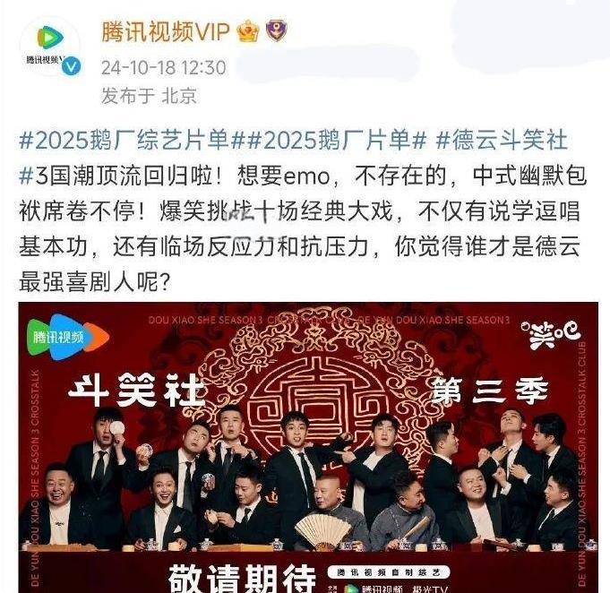Tap the 斗笑社 title on the poster
This screenshot has width=610, height=593.
[136, 391]
